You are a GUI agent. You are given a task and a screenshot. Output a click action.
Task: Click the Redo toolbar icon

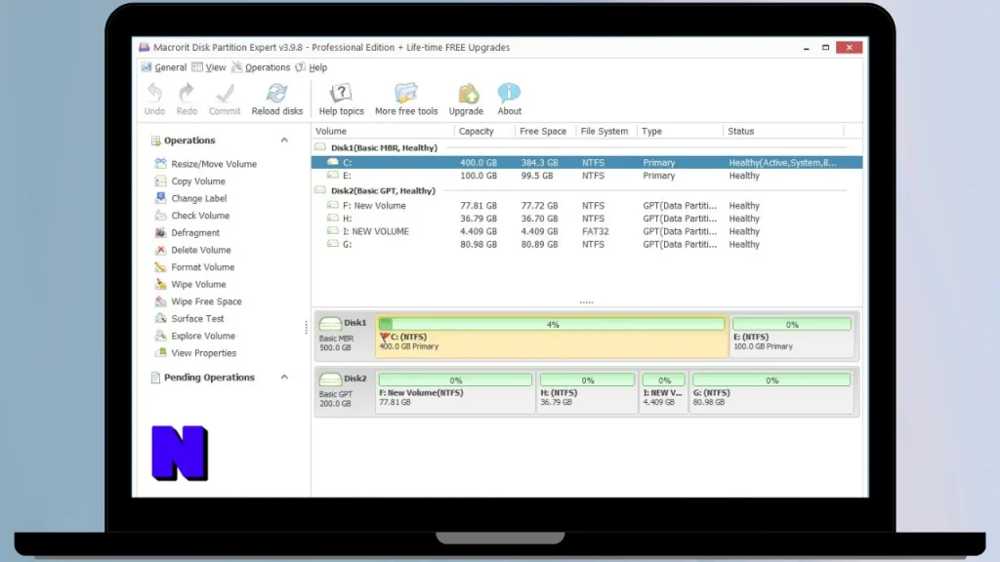tap(187, 94)
